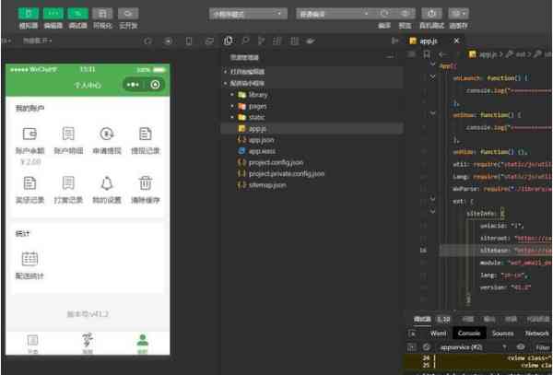The image size is (553, 375).
Task: Click the 真机调试 remote debug icon
Action: (x=431, y=15)
